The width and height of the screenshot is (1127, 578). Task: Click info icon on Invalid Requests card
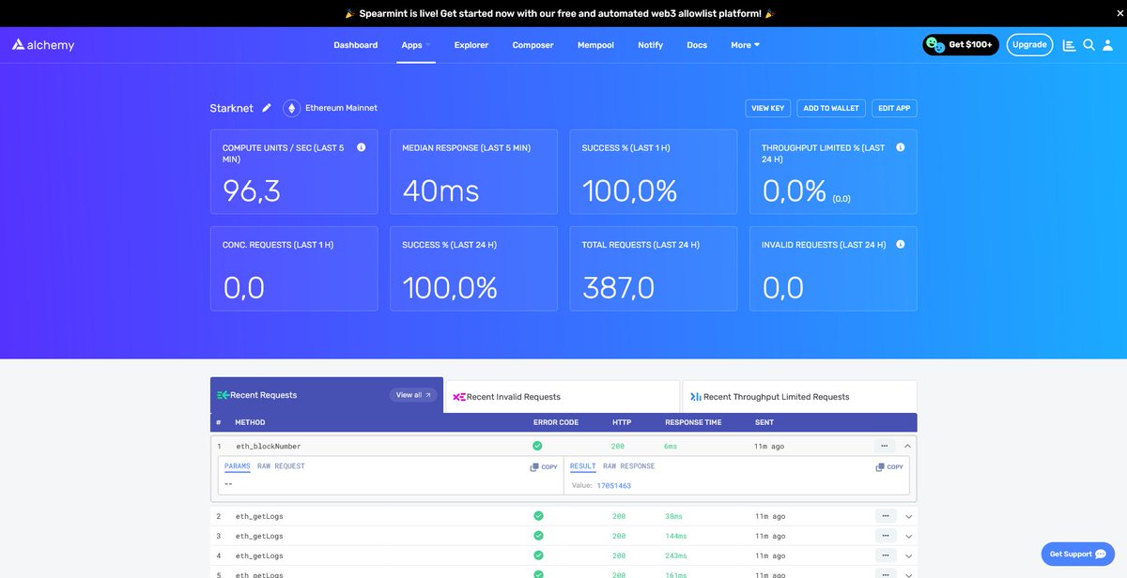(x=901, y=244)
